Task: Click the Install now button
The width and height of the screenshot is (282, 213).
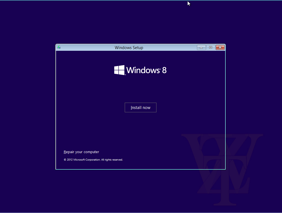Action: (x=140, y=107)
